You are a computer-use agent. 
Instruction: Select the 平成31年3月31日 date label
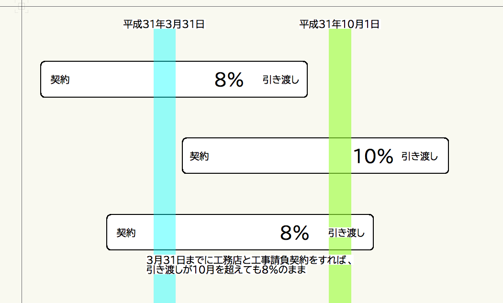coord(164,24)
